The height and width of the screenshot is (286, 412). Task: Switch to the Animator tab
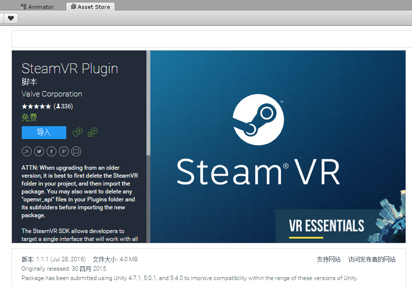click(37, 7)
